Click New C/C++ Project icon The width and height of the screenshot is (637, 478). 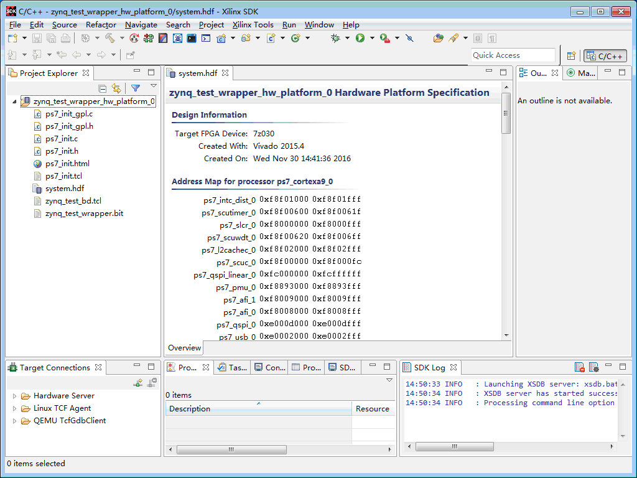221,38
